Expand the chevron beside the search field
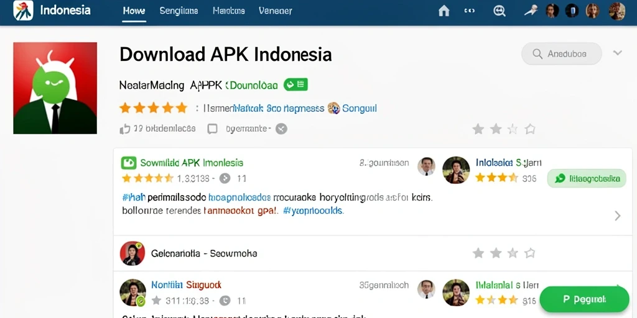 [x=618, y=53]
